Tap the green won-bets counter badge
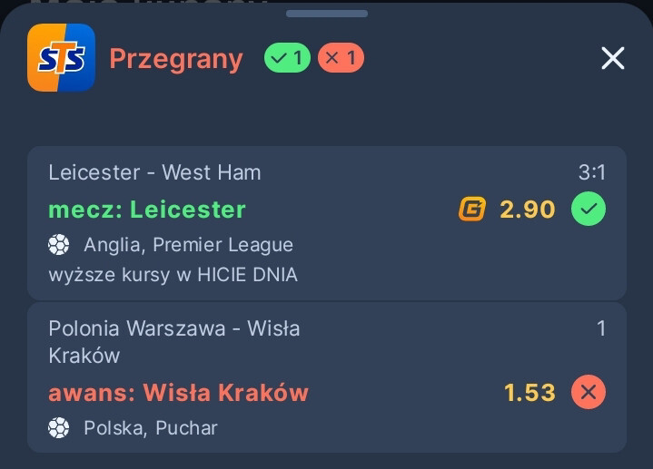The height and width of the screenshot is (469, 653). pyautogui.click(x=287, y=59)
